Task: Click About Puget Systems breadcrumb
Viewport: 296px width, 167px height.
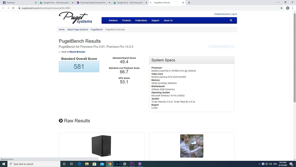Action: pos(78,29)
